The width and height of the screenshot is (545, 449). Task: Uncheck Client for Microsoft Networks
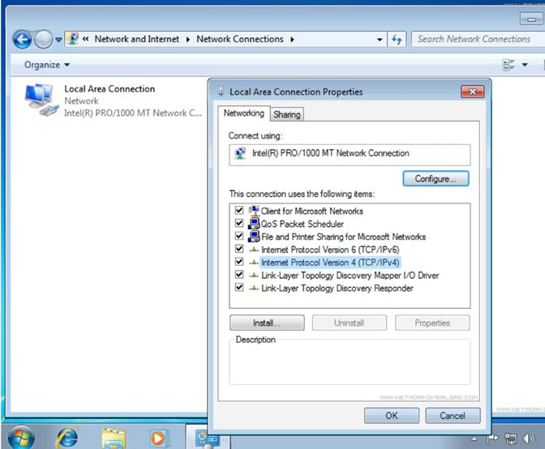pyautogui.click(x=239, y=210)
